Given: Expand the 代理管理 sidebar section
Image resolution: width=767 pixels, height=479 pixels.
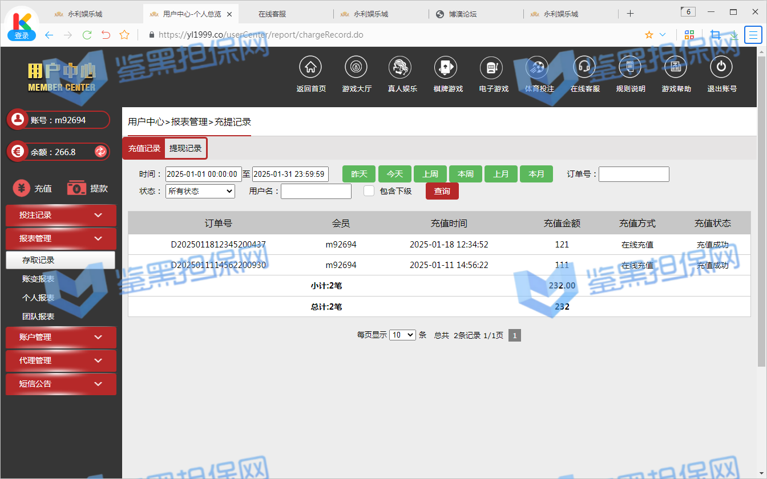Looking at the screenshot, I should [x=60, y=360].
